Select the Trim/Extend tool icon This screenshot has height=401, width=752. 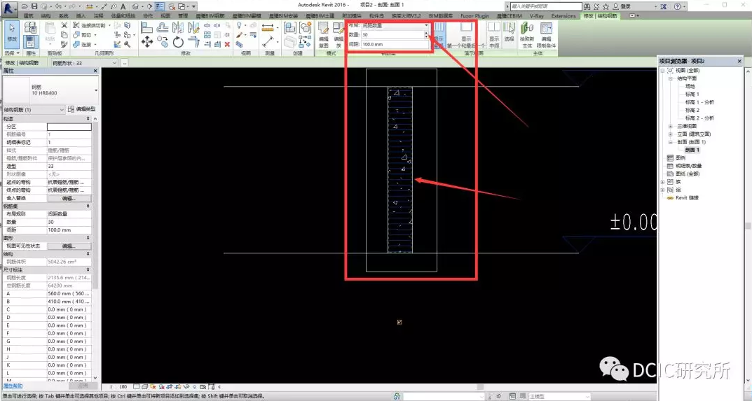[193, 42]
